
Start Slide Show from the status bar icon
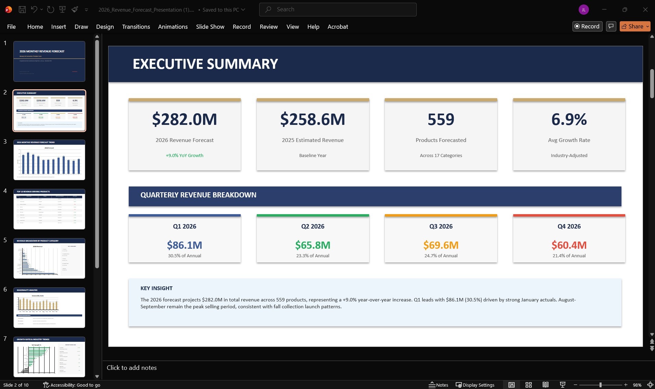click(563, 385)
